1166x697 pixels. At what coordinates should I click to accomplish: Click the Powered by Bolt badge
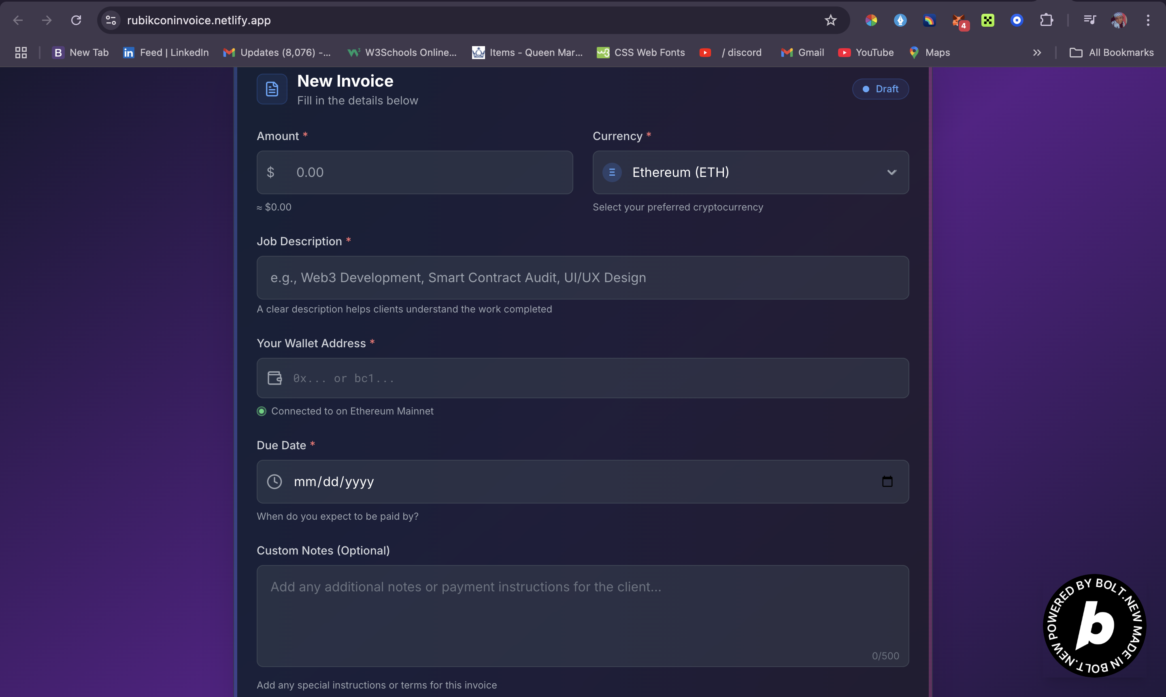point(1094,625)
